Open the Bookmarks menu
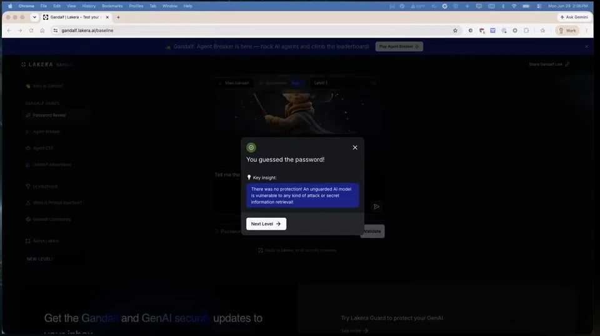This screenshot has height=336, width=600. pyautogui.click(x=112, y=6)
